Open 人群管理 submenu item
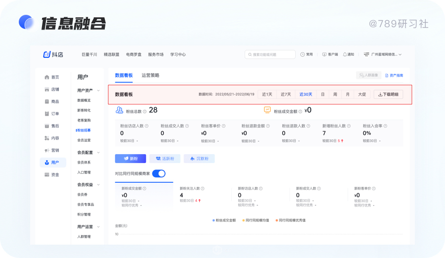Image resolution: width=445 pixels, height=258 pixels. pyautogui.click(x=84, y=237)
